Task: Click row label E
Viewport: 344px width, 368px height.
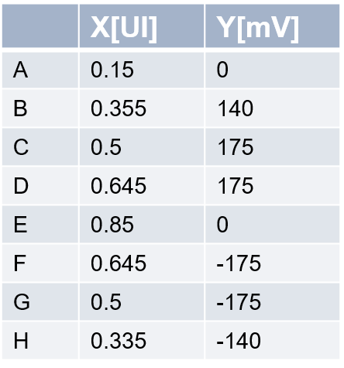Action: 20,225
